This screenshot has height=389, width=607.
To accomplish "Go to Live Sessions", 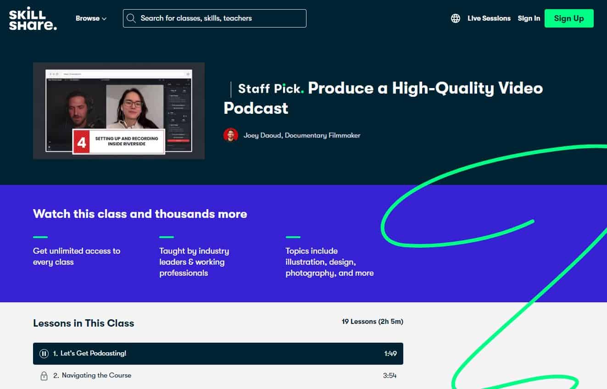I will [489, 18].
